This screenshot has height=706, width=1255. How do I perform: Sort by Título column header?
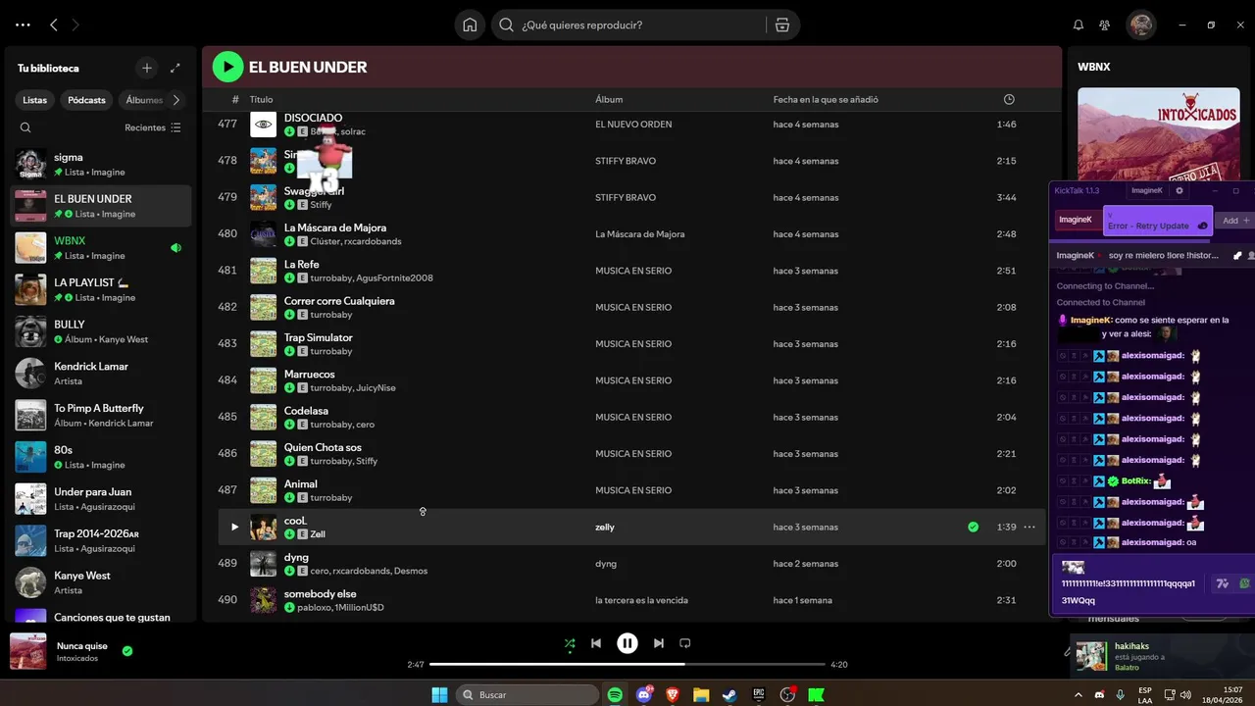(261, 100)
